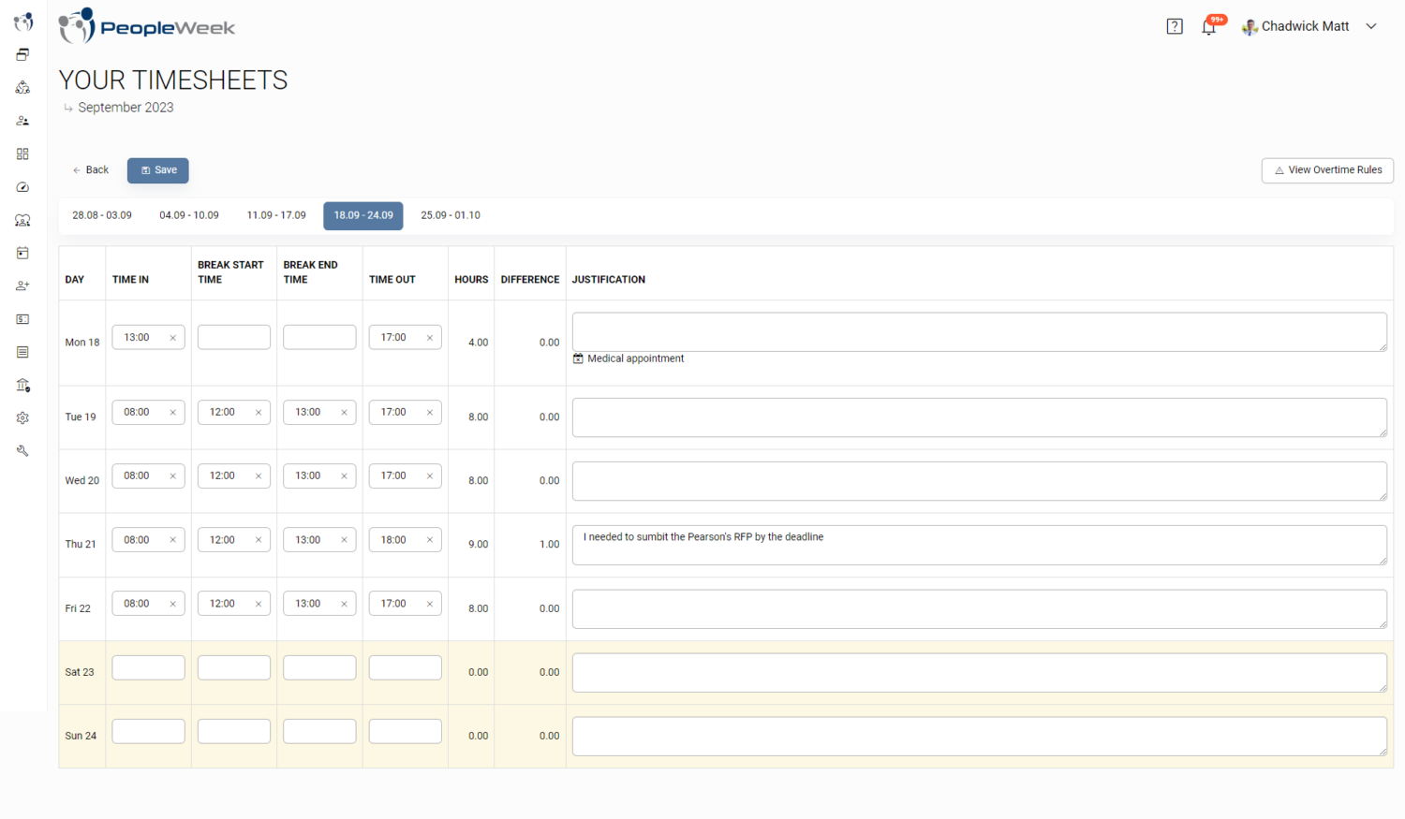Open the settings gear in the sidebar

tap(22, 417)
